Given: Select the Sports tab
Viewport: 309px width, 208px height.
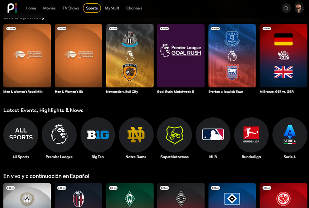Looking at the screenshot, I should pyautogui.click(x=92, y=8).
